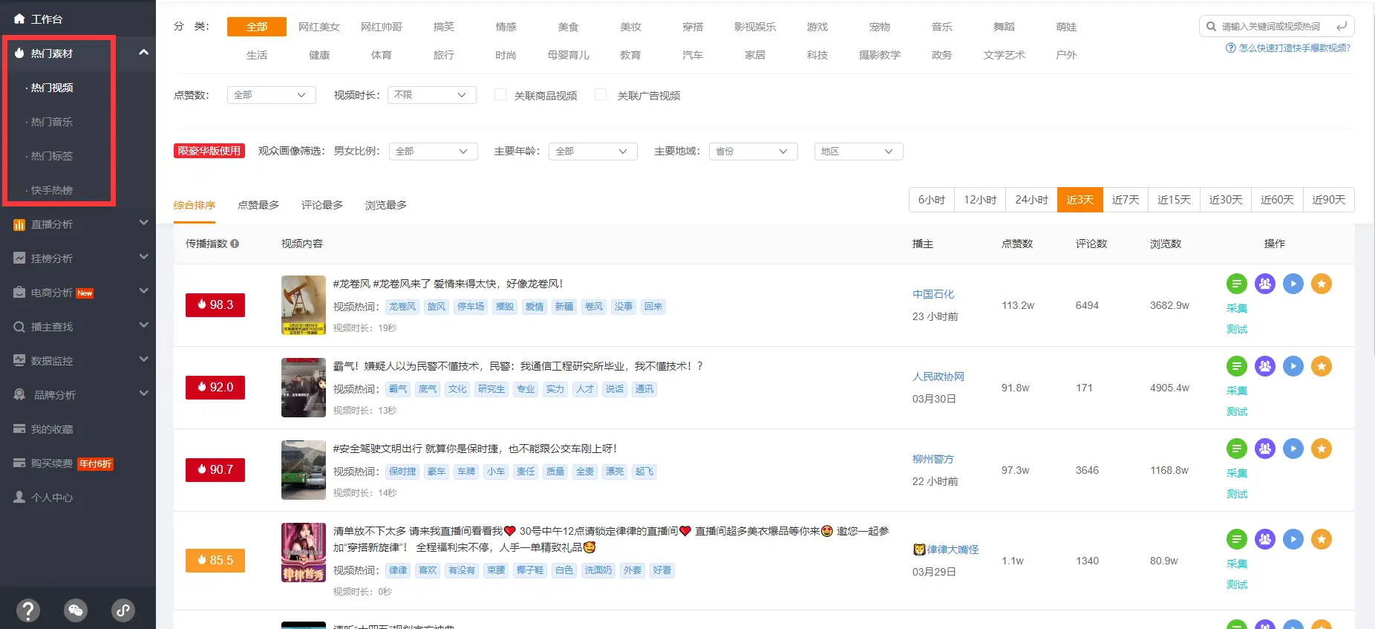This screenshot has width=1375, height=629.
Task: Expand the 电商分析 sidebar section
Action: coord(143,291)
